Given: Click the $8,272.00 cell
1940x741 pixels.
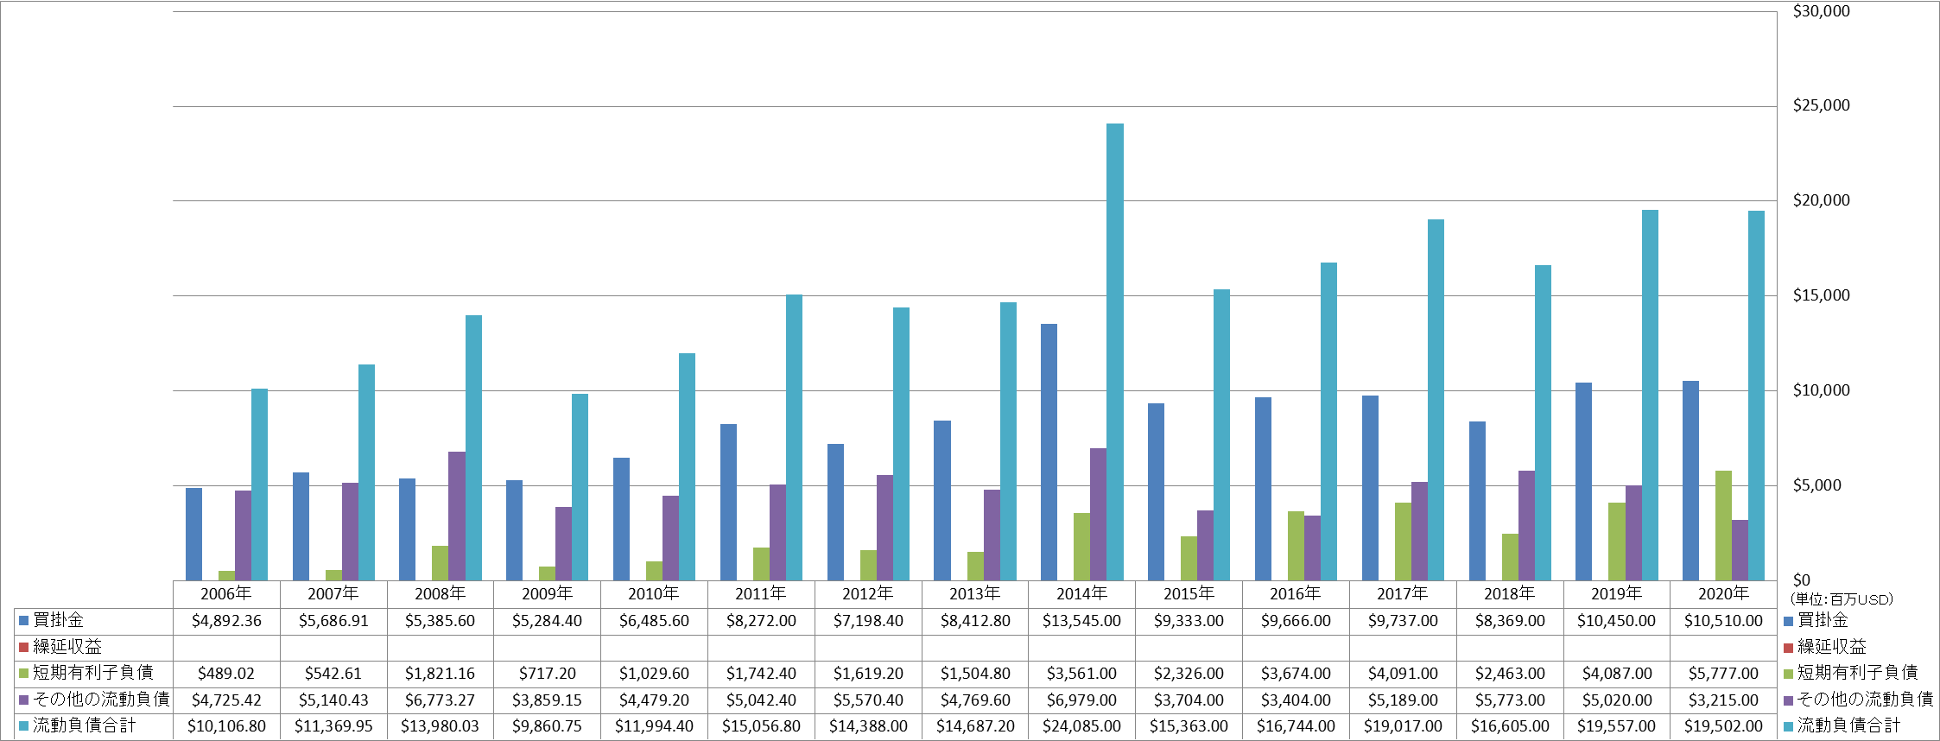Looking at the screenshot, I should click(x=761, y=621).
